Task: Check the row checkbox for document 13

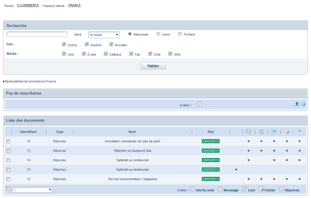Action: 8,151
